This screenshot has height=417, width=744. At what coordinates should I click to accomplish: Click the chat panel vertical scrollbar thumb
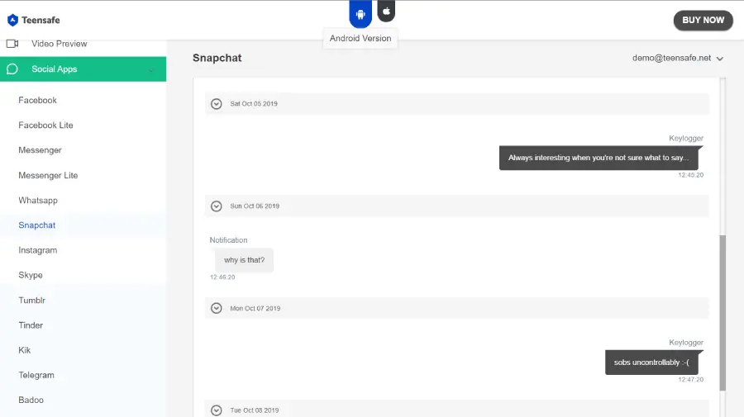tap(723, 313)
